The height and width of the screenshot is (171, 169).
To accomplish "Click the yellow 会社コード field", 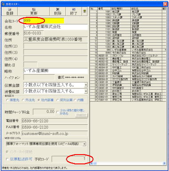I will (44, 20).
